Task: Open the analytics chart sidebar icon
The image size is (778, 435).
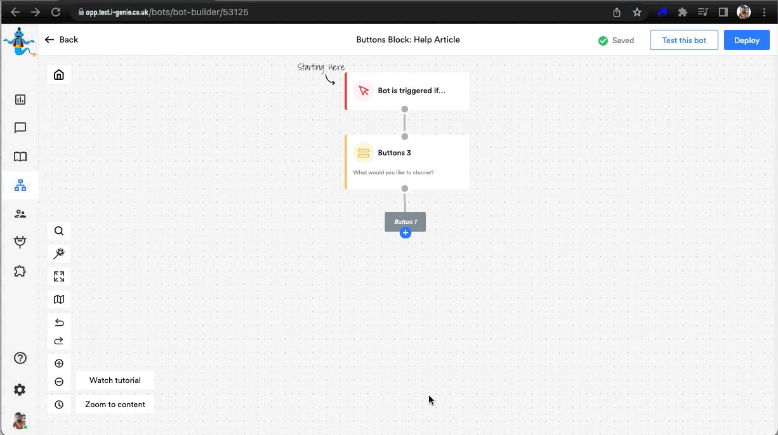Action: pos(20,100)
